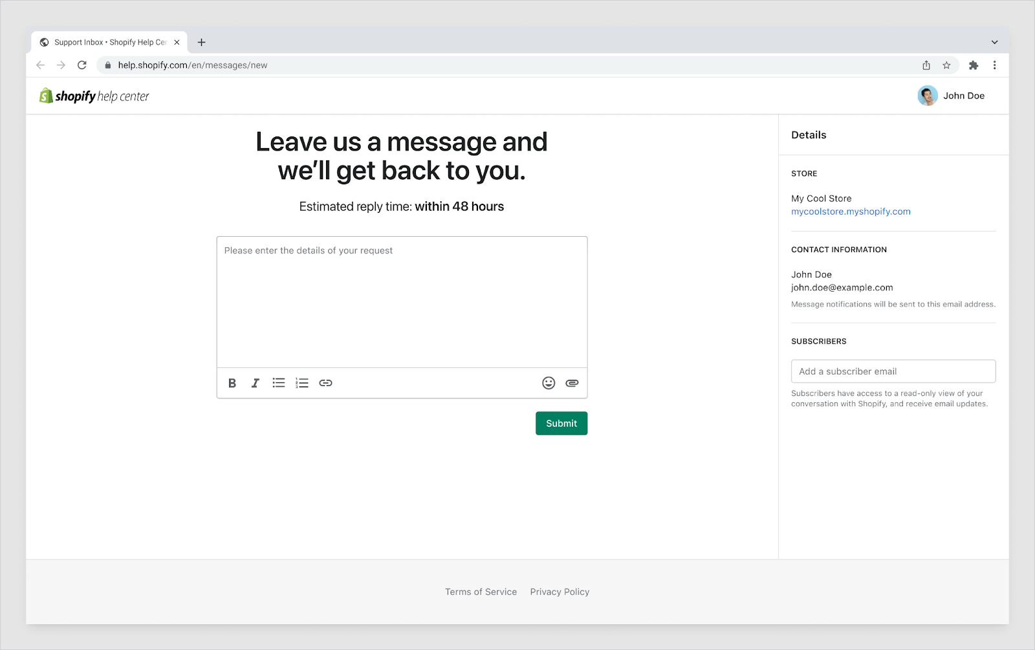Reload the Shopify help page

[82, 65]
